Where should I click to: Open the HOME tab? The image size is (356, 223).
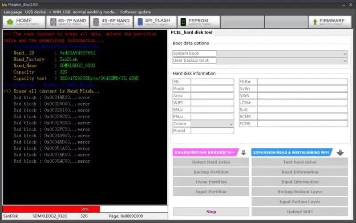[x=24, y=22]
